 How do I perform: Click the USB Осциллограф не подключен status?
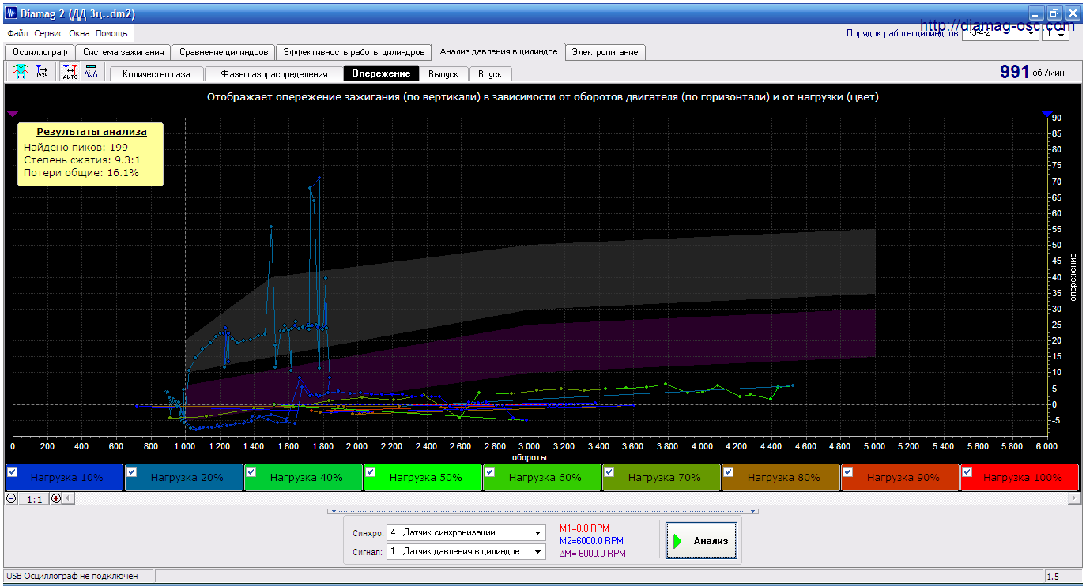tap(72, 577)
